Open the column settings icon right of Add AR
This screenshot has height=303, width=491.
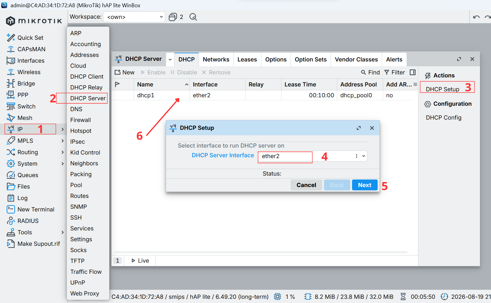pos(415,84)
